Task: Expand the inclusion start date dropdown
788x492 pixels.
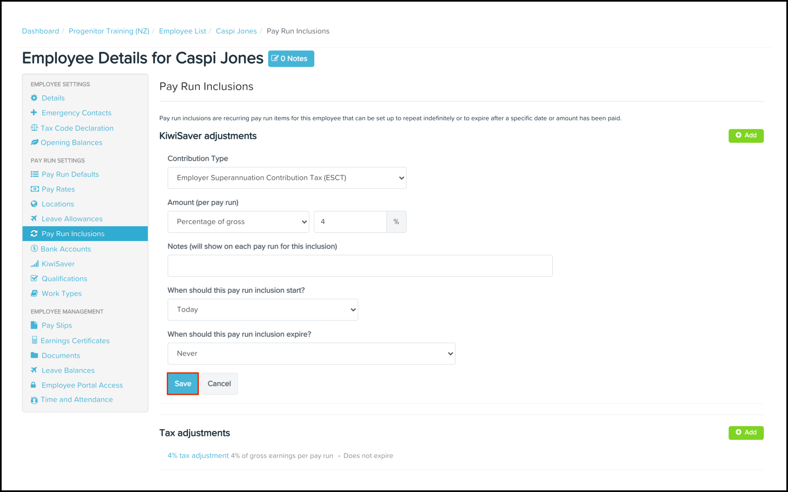Action: pos(262,310)
